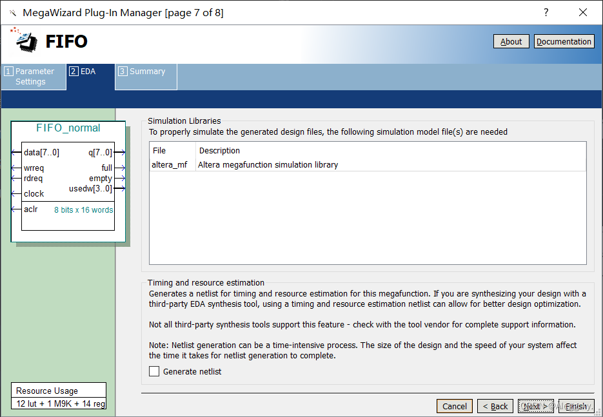Screen dimensions: 603x417
Task: Switch to Parameter Settings tab
Action: click(x=34, y=77)
